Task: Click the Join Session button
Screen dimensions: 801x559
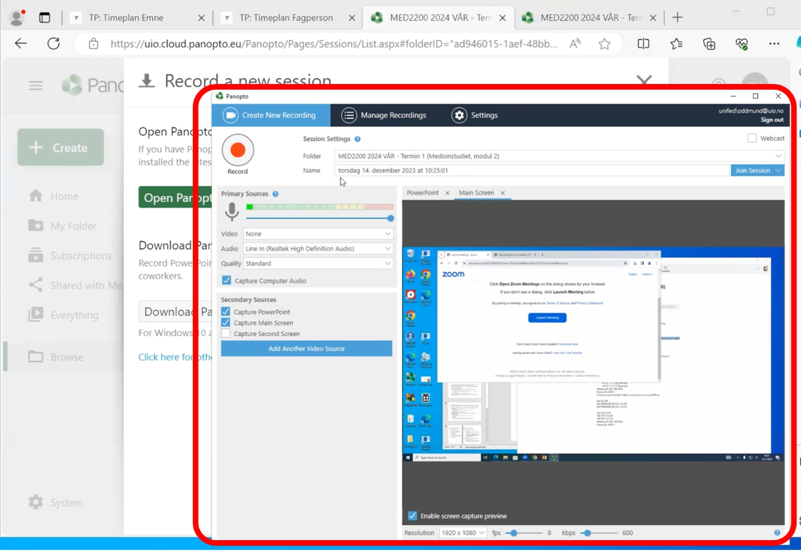Action: click(752, 170)
